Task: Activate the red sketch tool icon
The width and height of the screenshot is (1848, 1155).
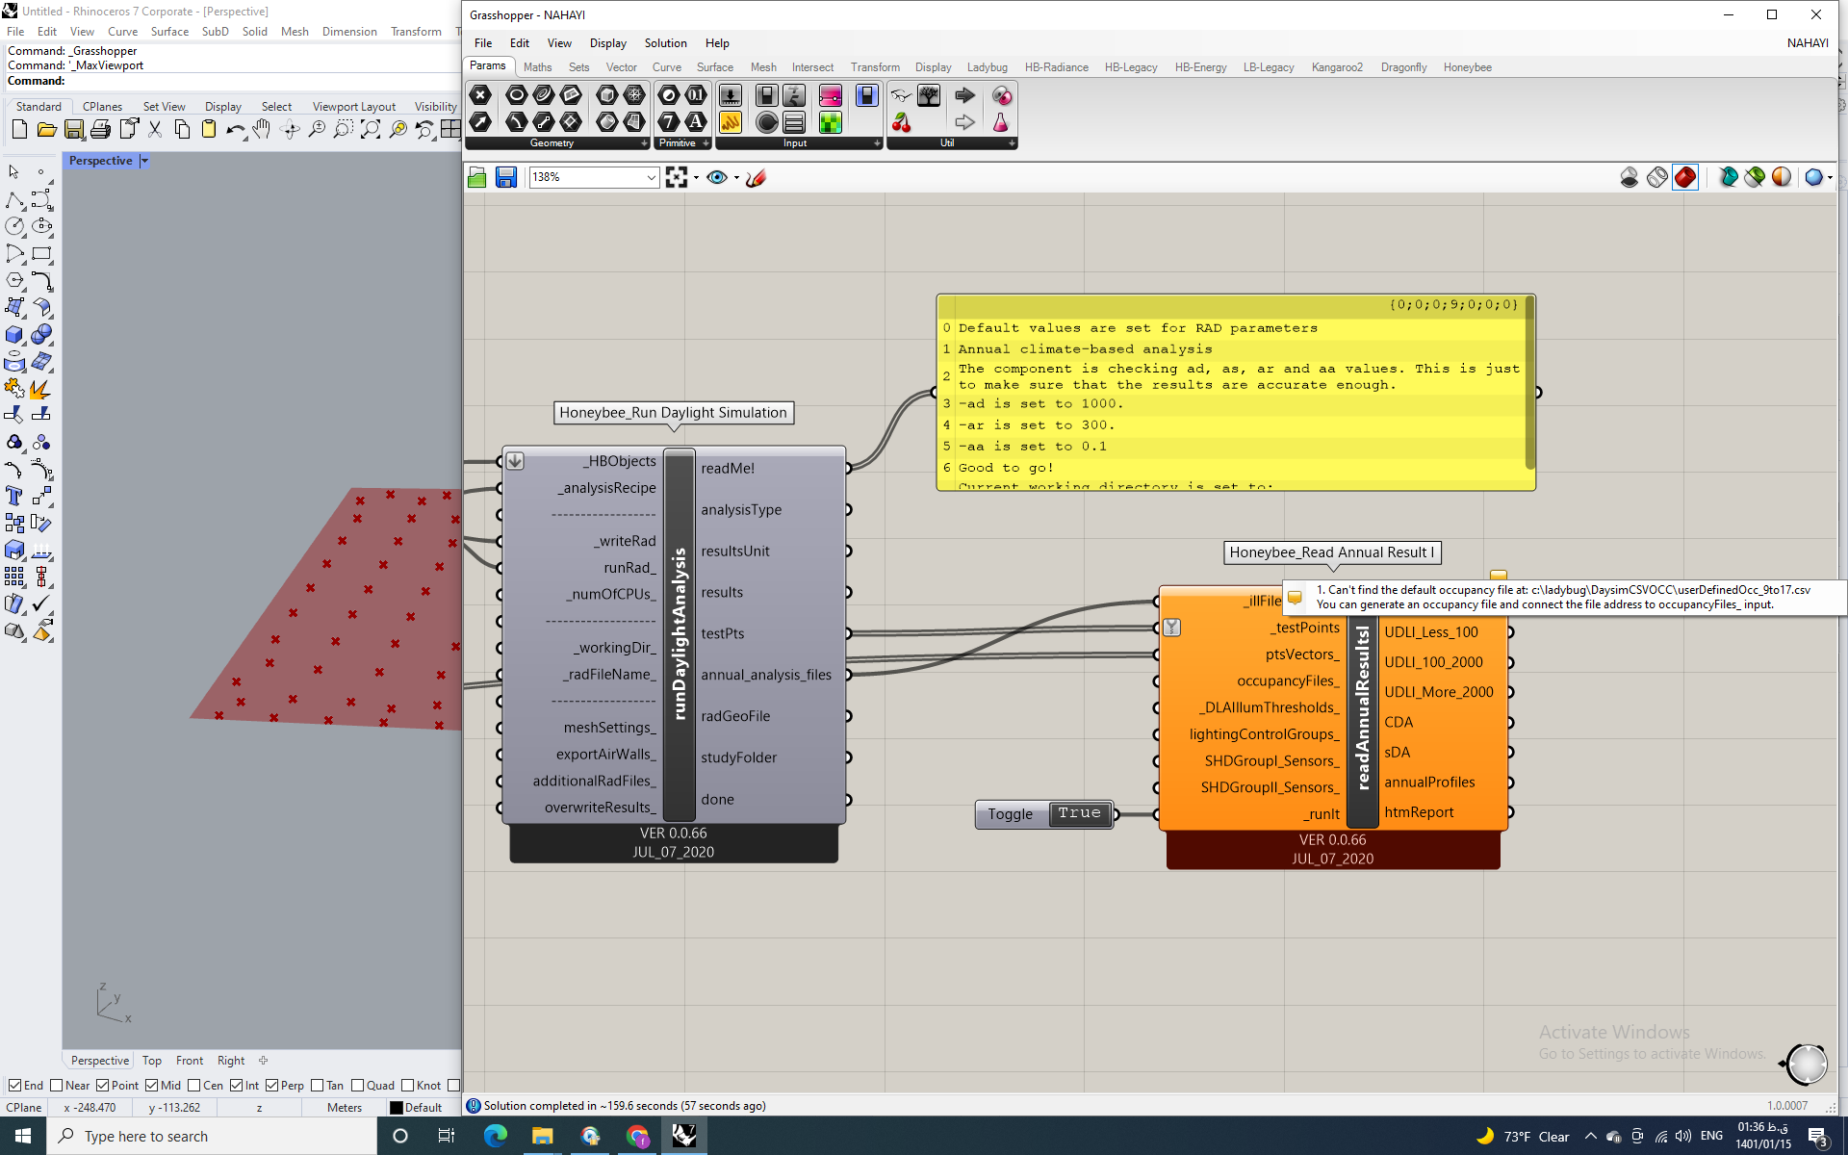Action: pyautogui.click(x=757, y=177)
